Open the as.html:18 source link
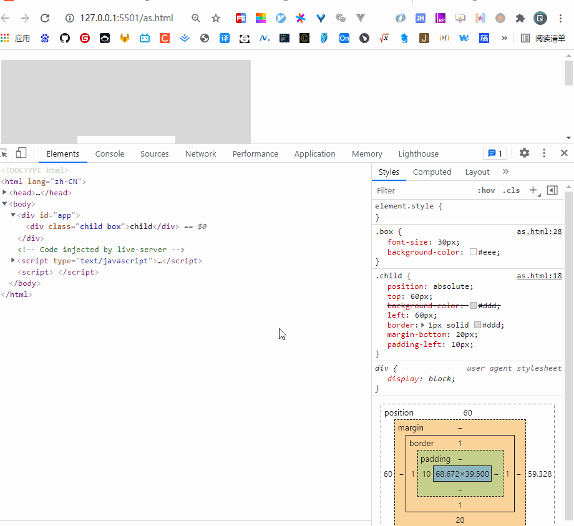574x526 pixels. click(539, 276)
